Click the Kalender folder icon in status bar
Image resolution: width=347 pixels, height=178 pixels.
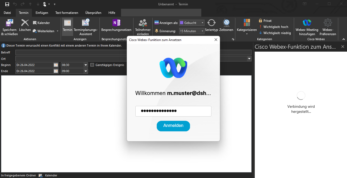point(40,175)
